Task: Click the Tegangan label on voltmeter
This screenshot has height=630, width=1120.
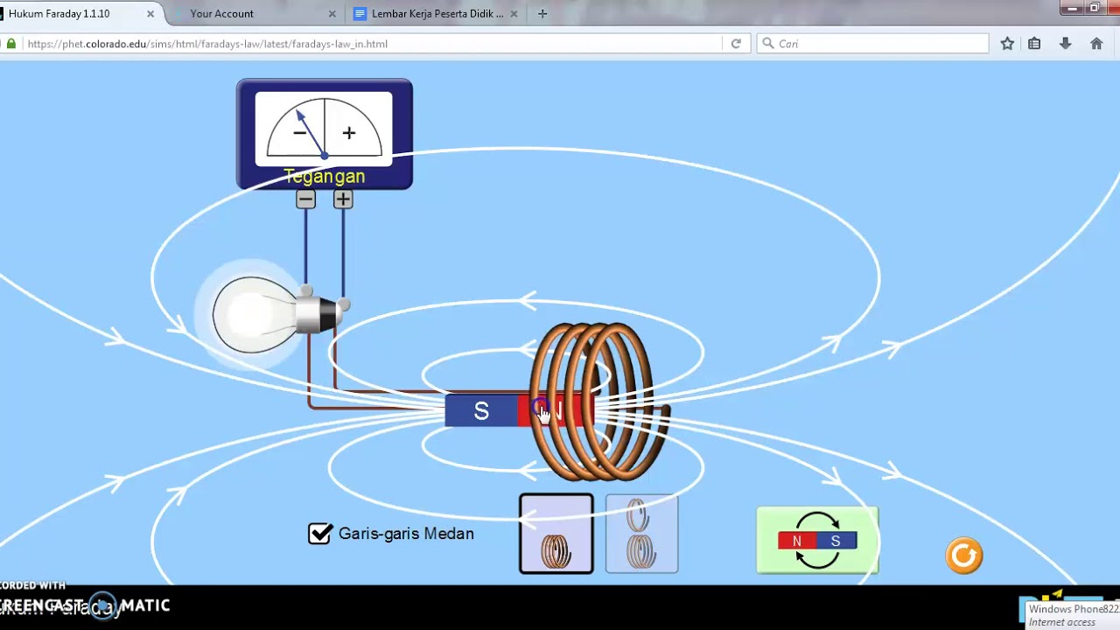Action: pos(325,177)
